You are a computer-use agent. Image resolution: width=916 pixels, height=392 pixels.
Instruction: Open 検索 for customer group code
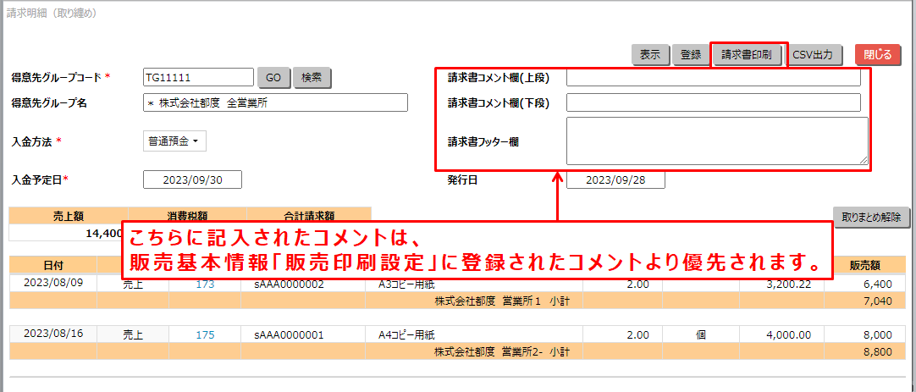[312, 78]
